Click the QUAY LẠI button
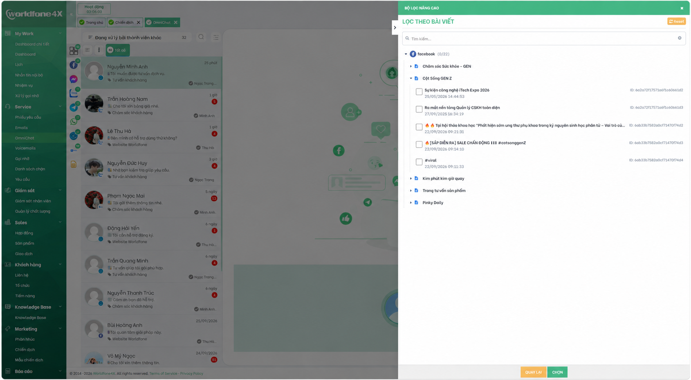The image size is (691, 380). point(533,372)
